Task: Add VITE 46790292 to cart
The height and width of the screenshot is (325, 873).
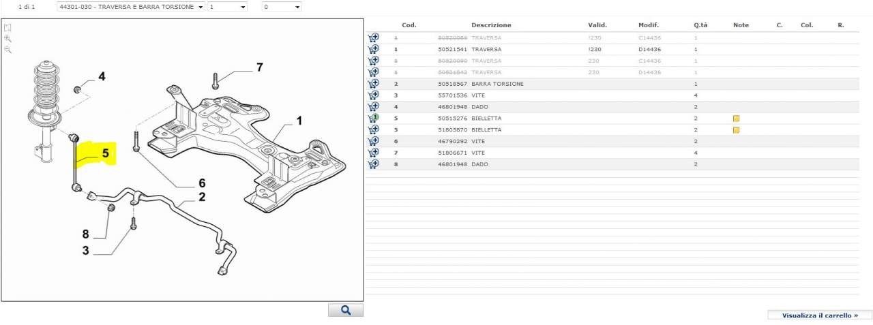Action: coord(373,141)
